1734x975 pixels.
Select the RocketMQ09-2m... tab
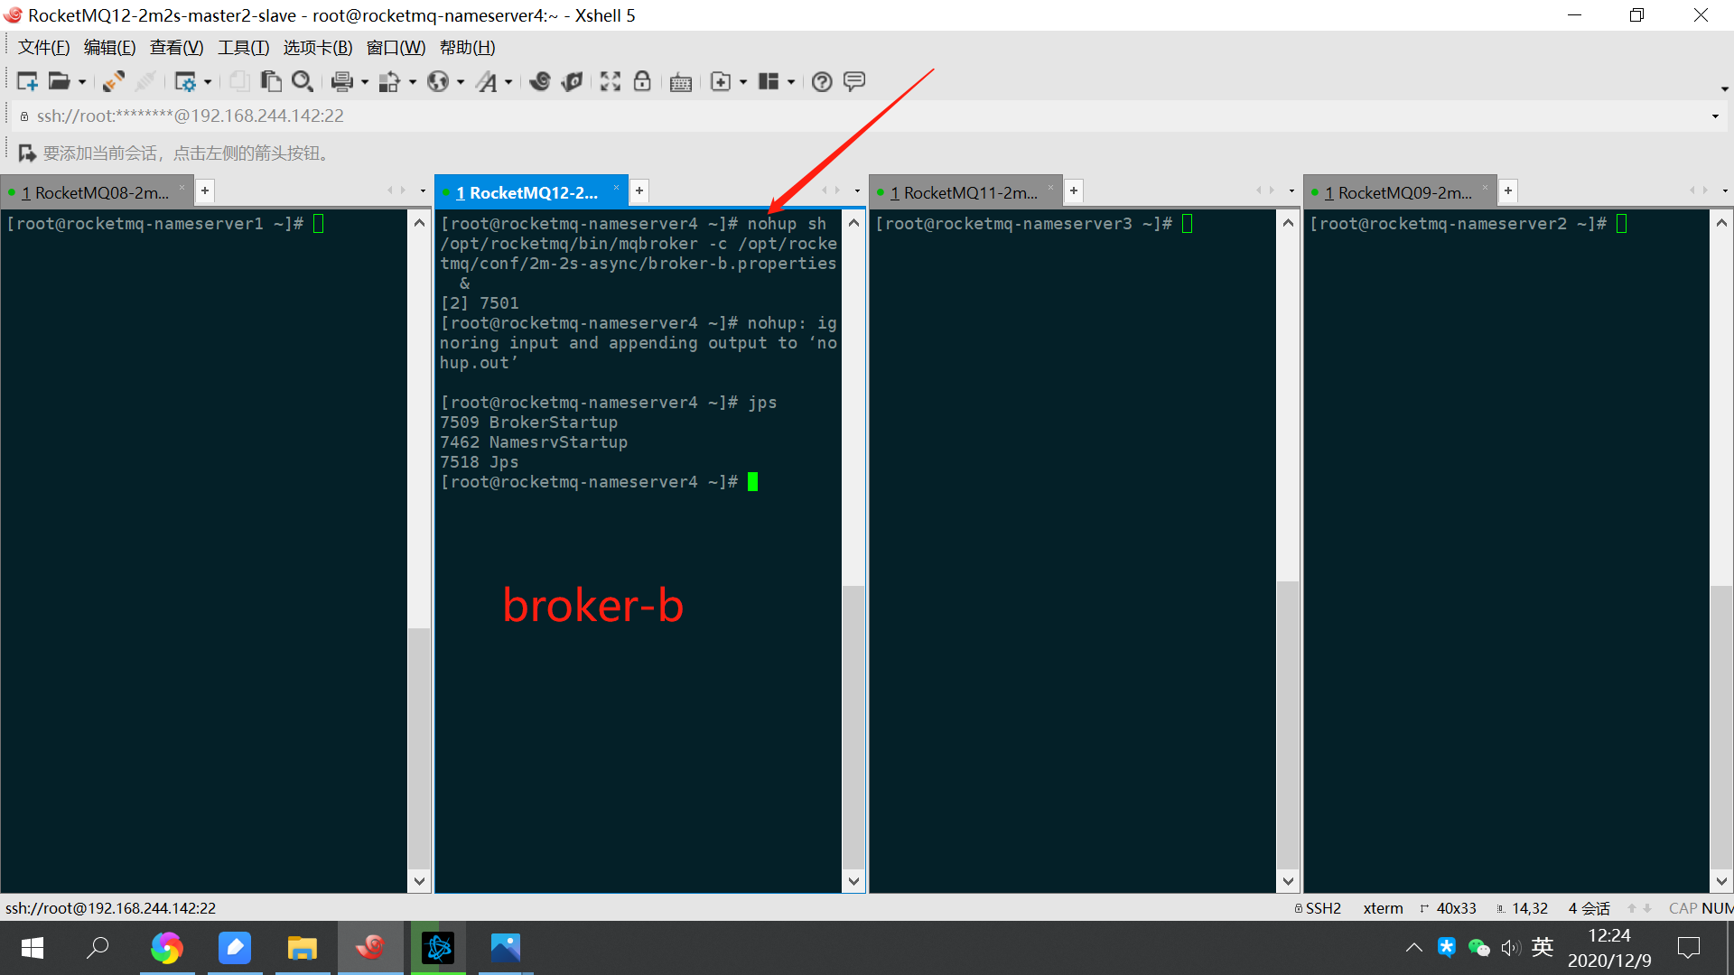point(1398,192)
